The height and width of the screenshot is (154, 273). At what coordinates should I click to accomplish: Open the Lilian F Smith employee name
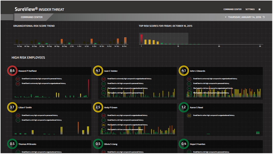pos(25,108)
